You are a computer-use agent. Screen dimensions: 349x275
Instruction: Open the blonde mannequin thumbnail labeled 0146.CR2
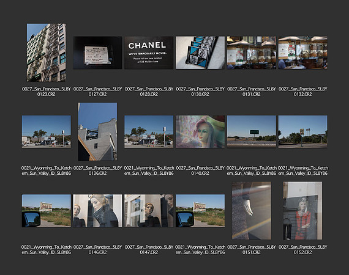97,211
